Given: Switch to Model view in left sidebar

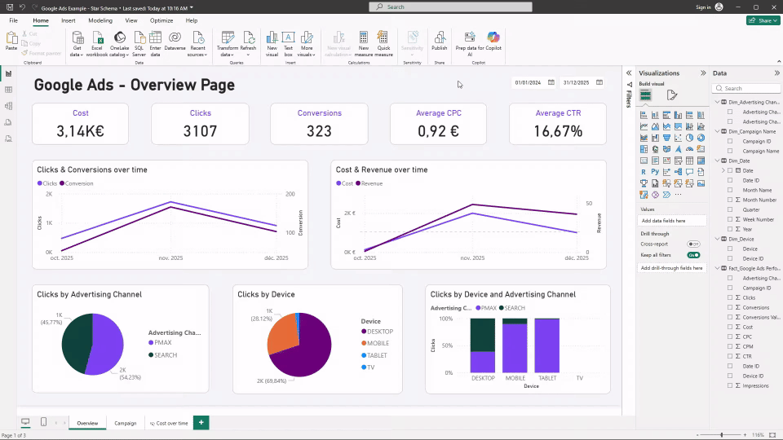Looking at the screenshot, I should [8, 106].
